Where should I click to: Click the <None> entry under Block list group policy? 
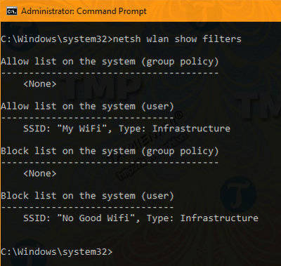(40, 173)
